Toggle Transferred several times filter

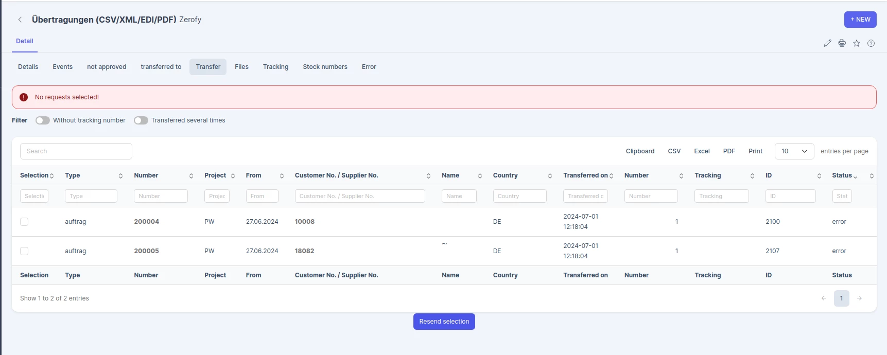(x=141, y=120)
